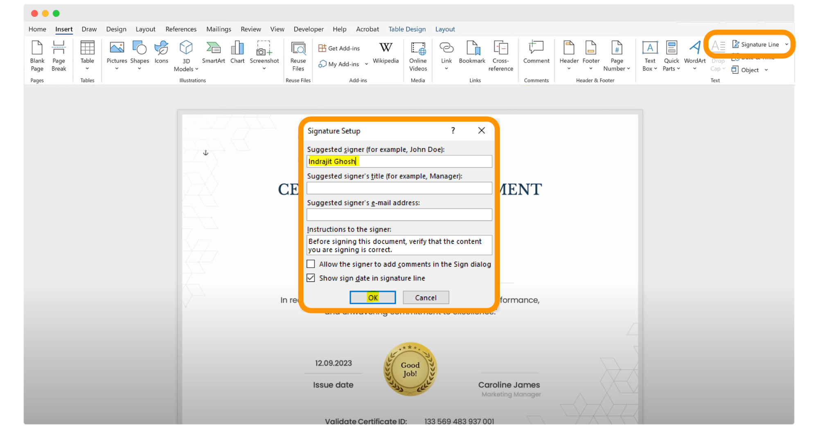Cancel the Signature Setup dialog
This screenshot has height=429, width=818.
click(x=426, y=298)
